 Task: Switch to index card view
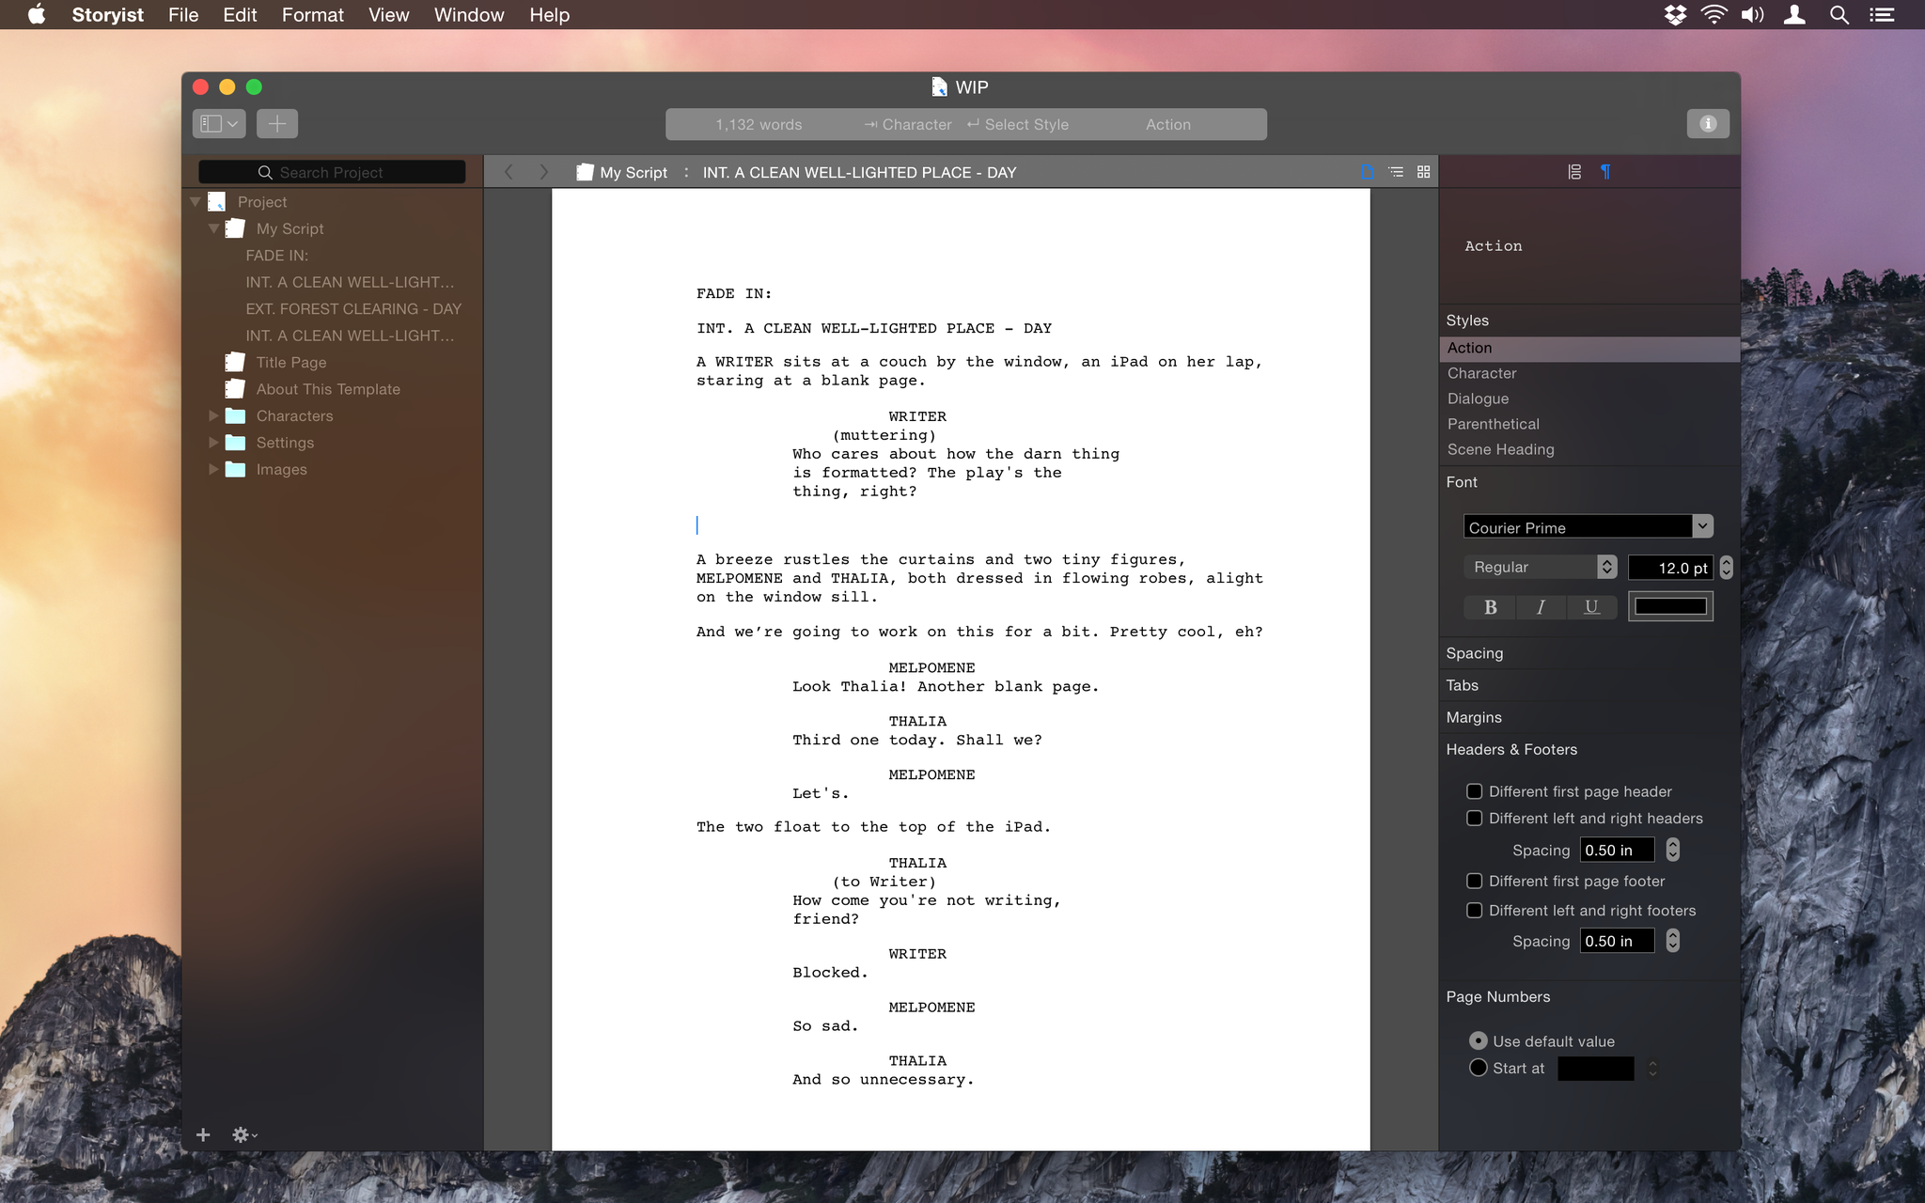pyautogui.click(x=1423, y=172)
